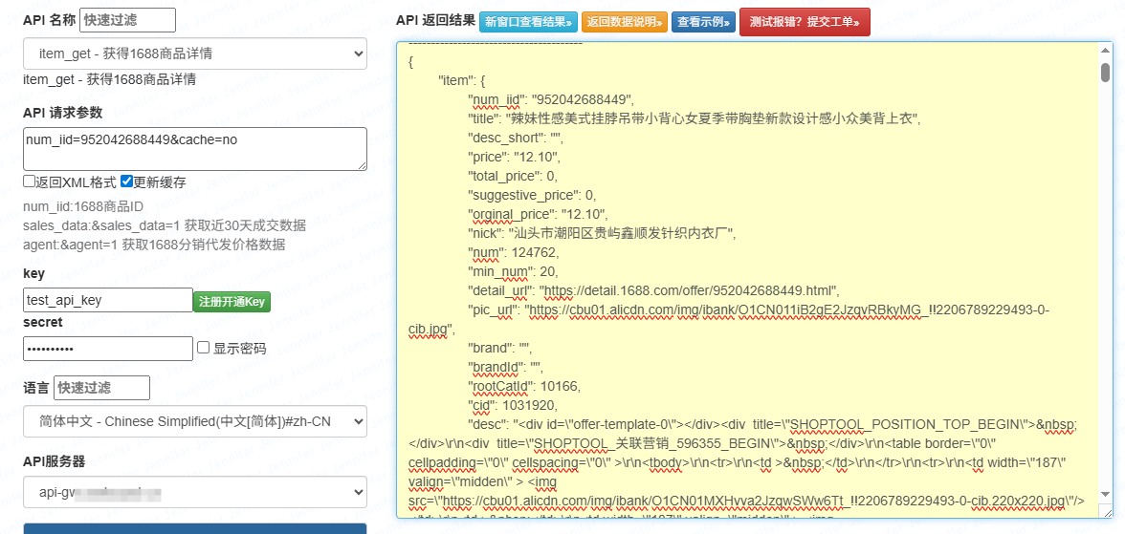The width and height of the screenshot is (1125, 534).
Task: Click the "price": "12.10" line
Action: (514, 157)
